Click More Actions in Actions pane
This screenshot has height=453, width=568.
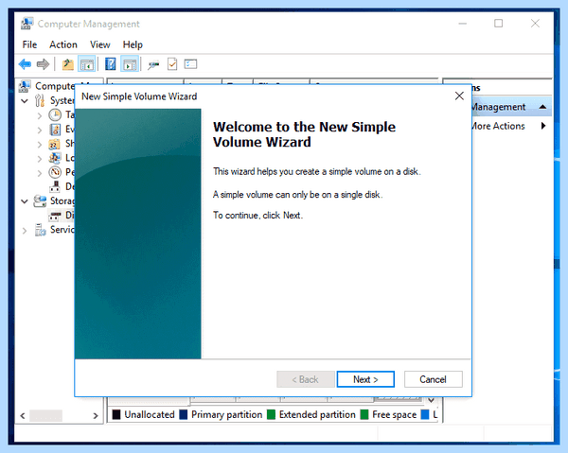498,126
